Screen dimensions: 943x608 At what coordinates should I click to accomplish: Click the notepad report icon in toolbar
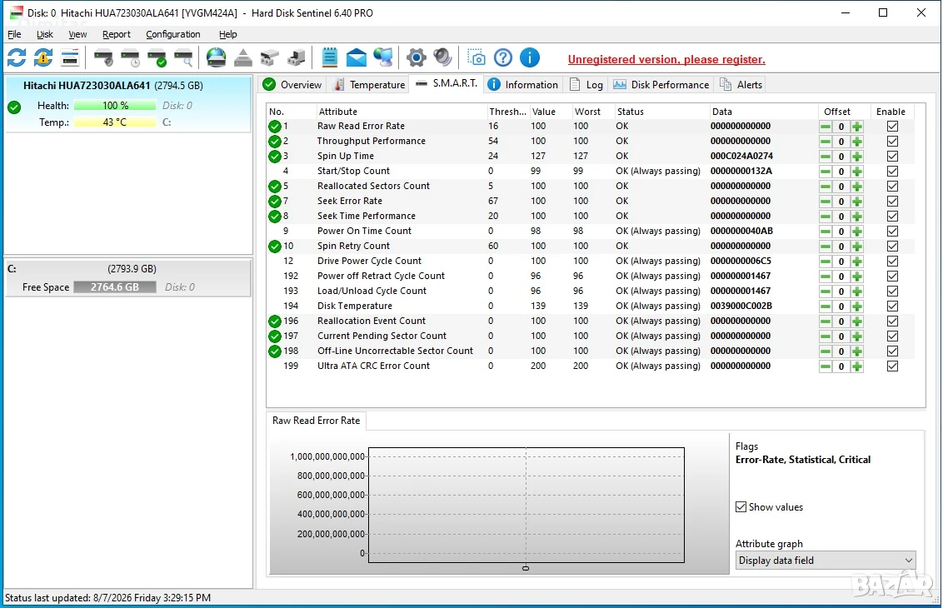pos(330,57)
